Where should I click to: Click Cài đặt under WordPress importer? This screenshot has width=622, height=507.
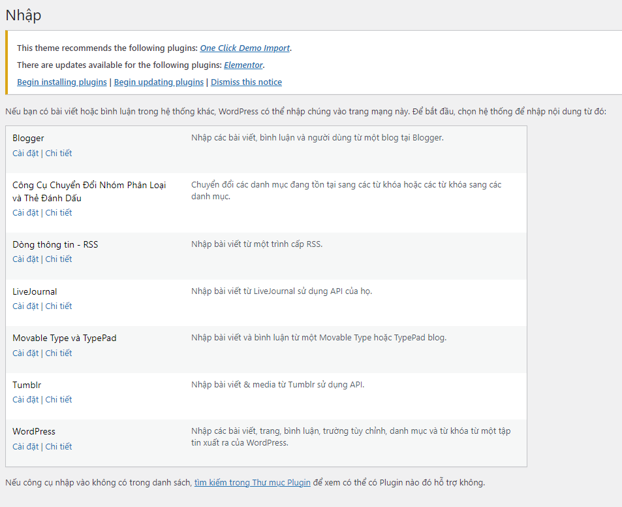25,447
